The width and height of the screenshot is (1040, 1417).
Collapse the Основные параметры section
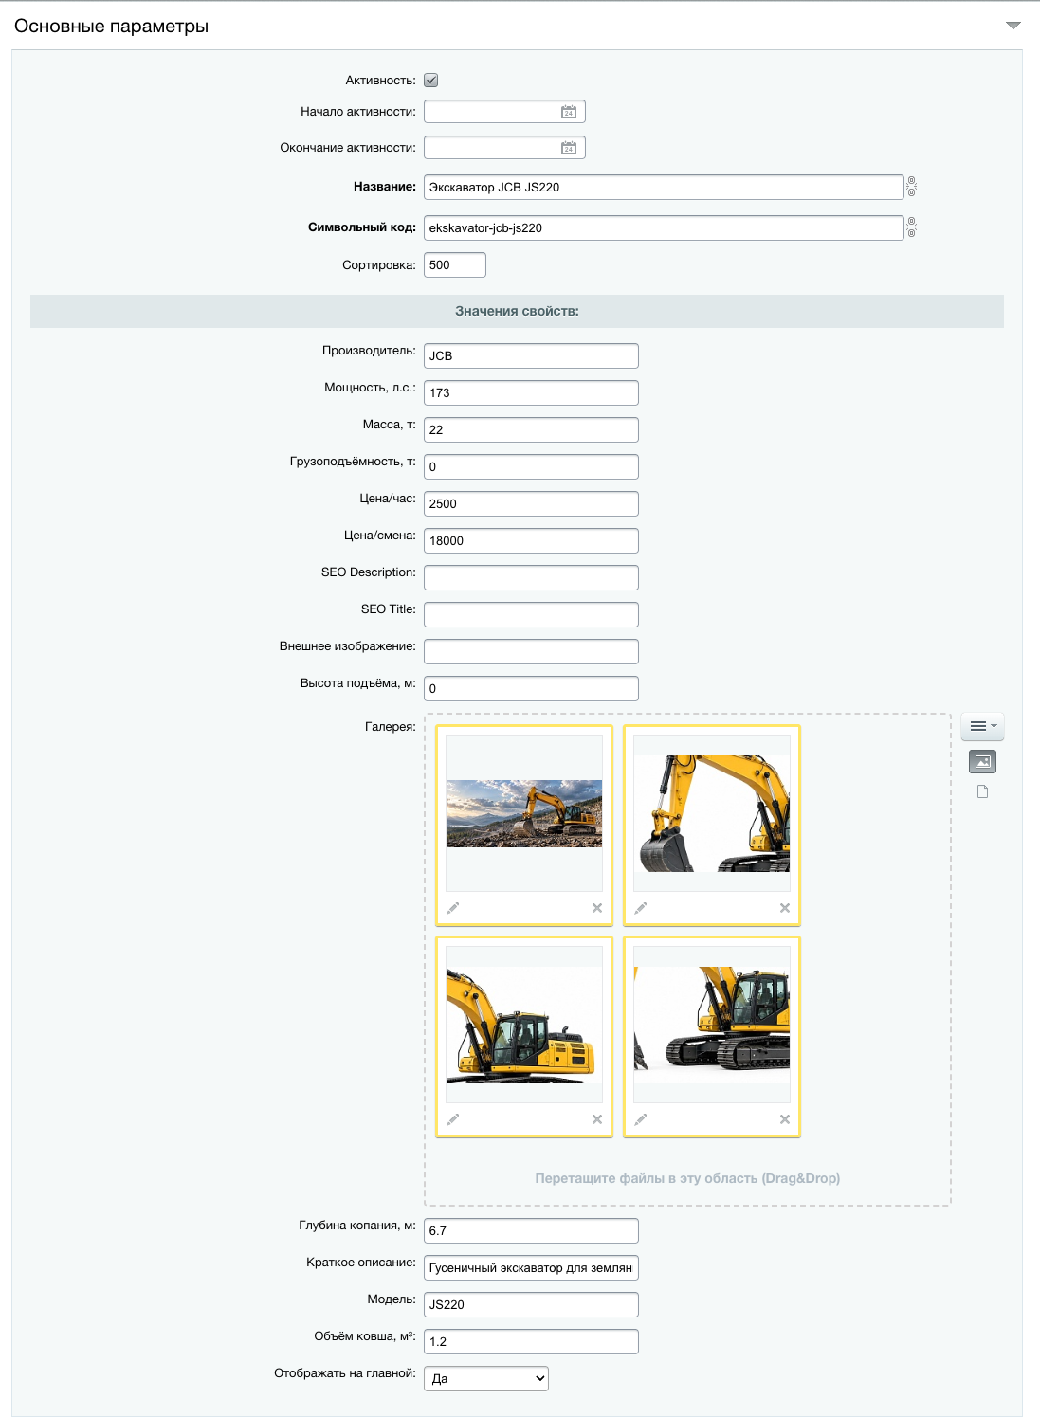[1013, 26]
